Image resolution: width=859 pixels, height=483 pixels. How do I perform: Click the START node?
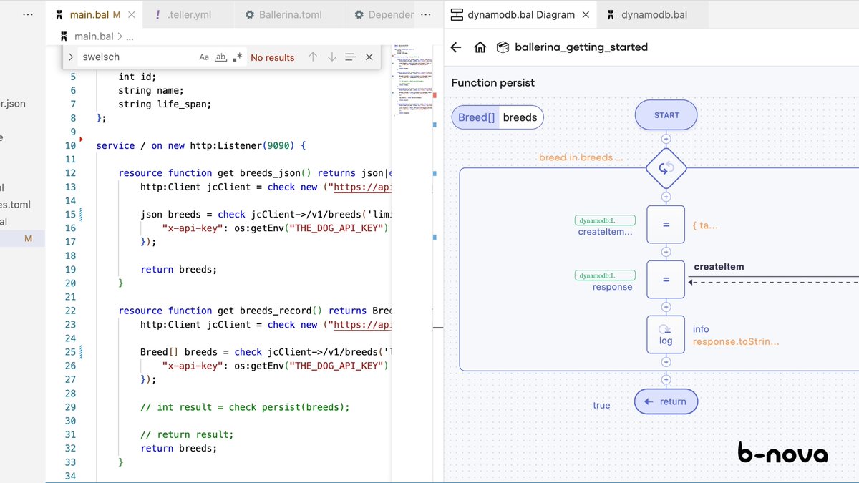click(666, 114)
